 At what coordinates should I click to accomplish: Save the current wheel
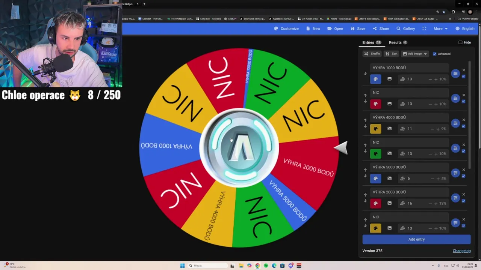click(358, 28)
